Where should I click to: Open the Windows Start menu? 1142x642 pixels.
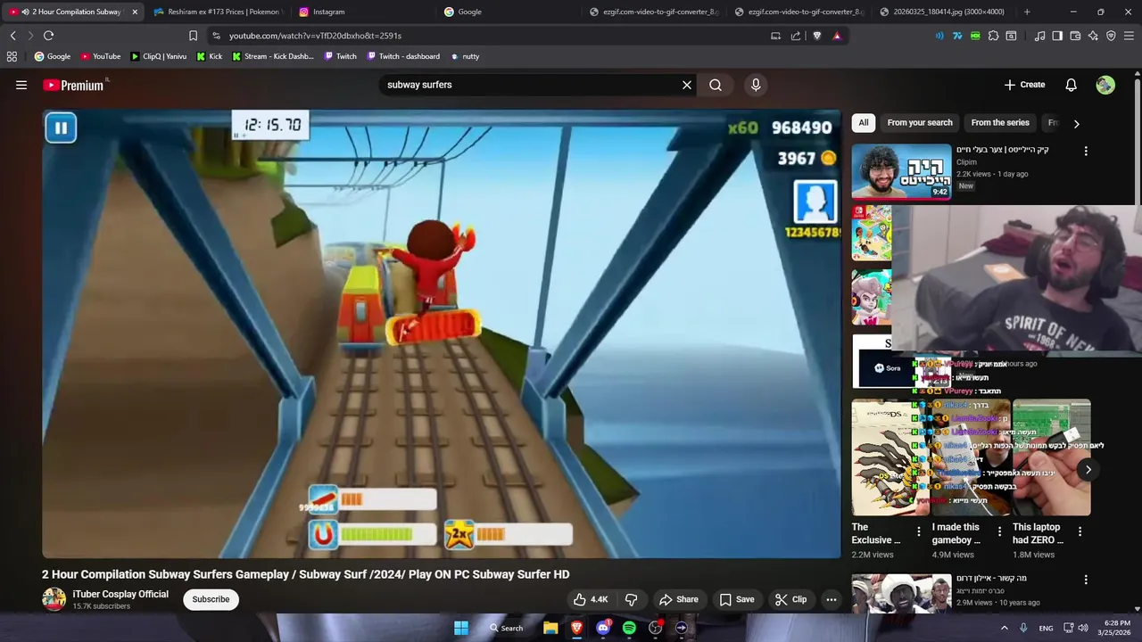461,628
